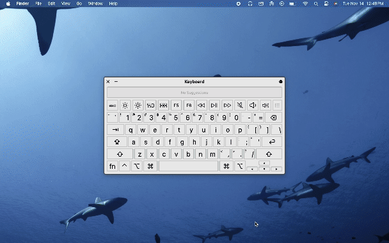Click the rewind media key
389x243 pixels.
202,106
